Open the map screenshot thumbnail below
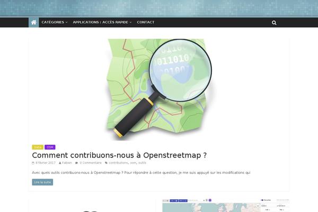Image resolution: width=318 pixels, height=212 pixels. pyautogui.click(x=226, y=205)
